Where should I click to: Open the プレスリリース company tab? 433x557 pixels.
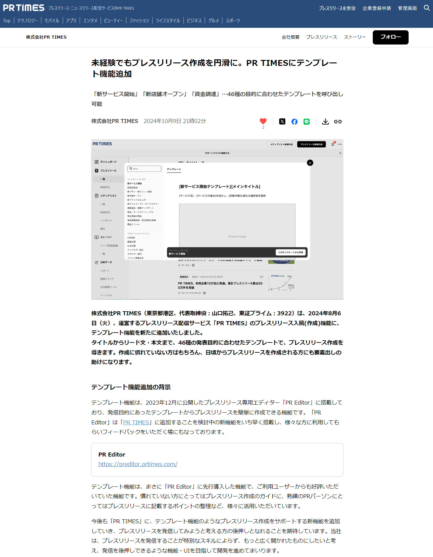pyautogui.click(x=322, y=37)
